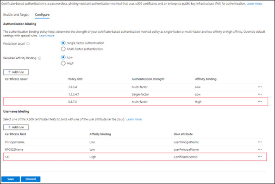
Task: Click the User attribute column header
Action: [183, 134]
